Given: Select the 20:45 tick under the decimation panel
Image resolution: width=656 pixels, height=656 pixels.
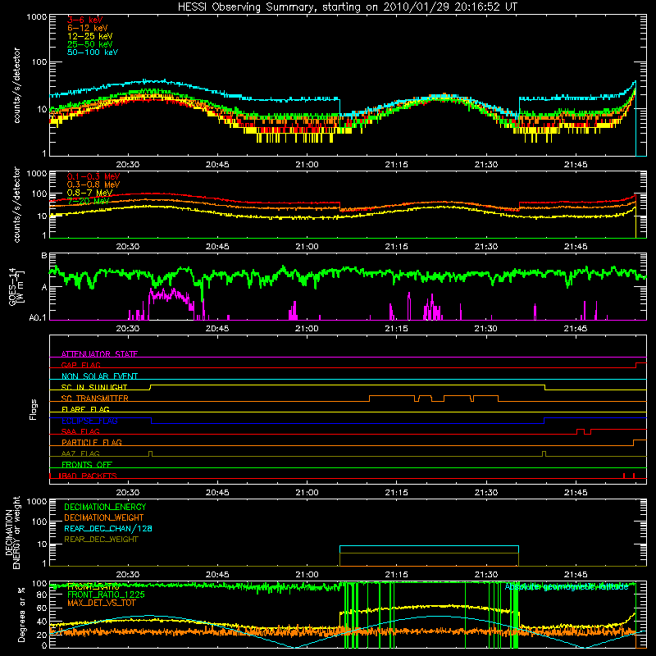Looking at the screenshot, I should click(x=217, y=575).
